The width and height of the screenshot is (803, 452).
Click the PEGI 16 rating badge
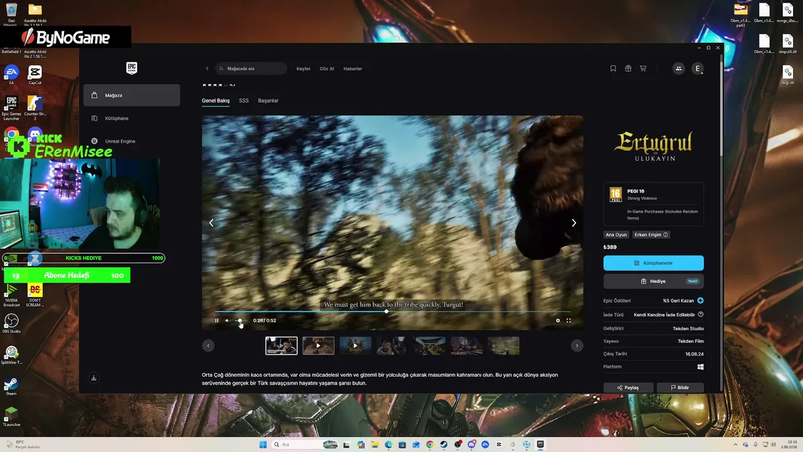click(615, 195)
